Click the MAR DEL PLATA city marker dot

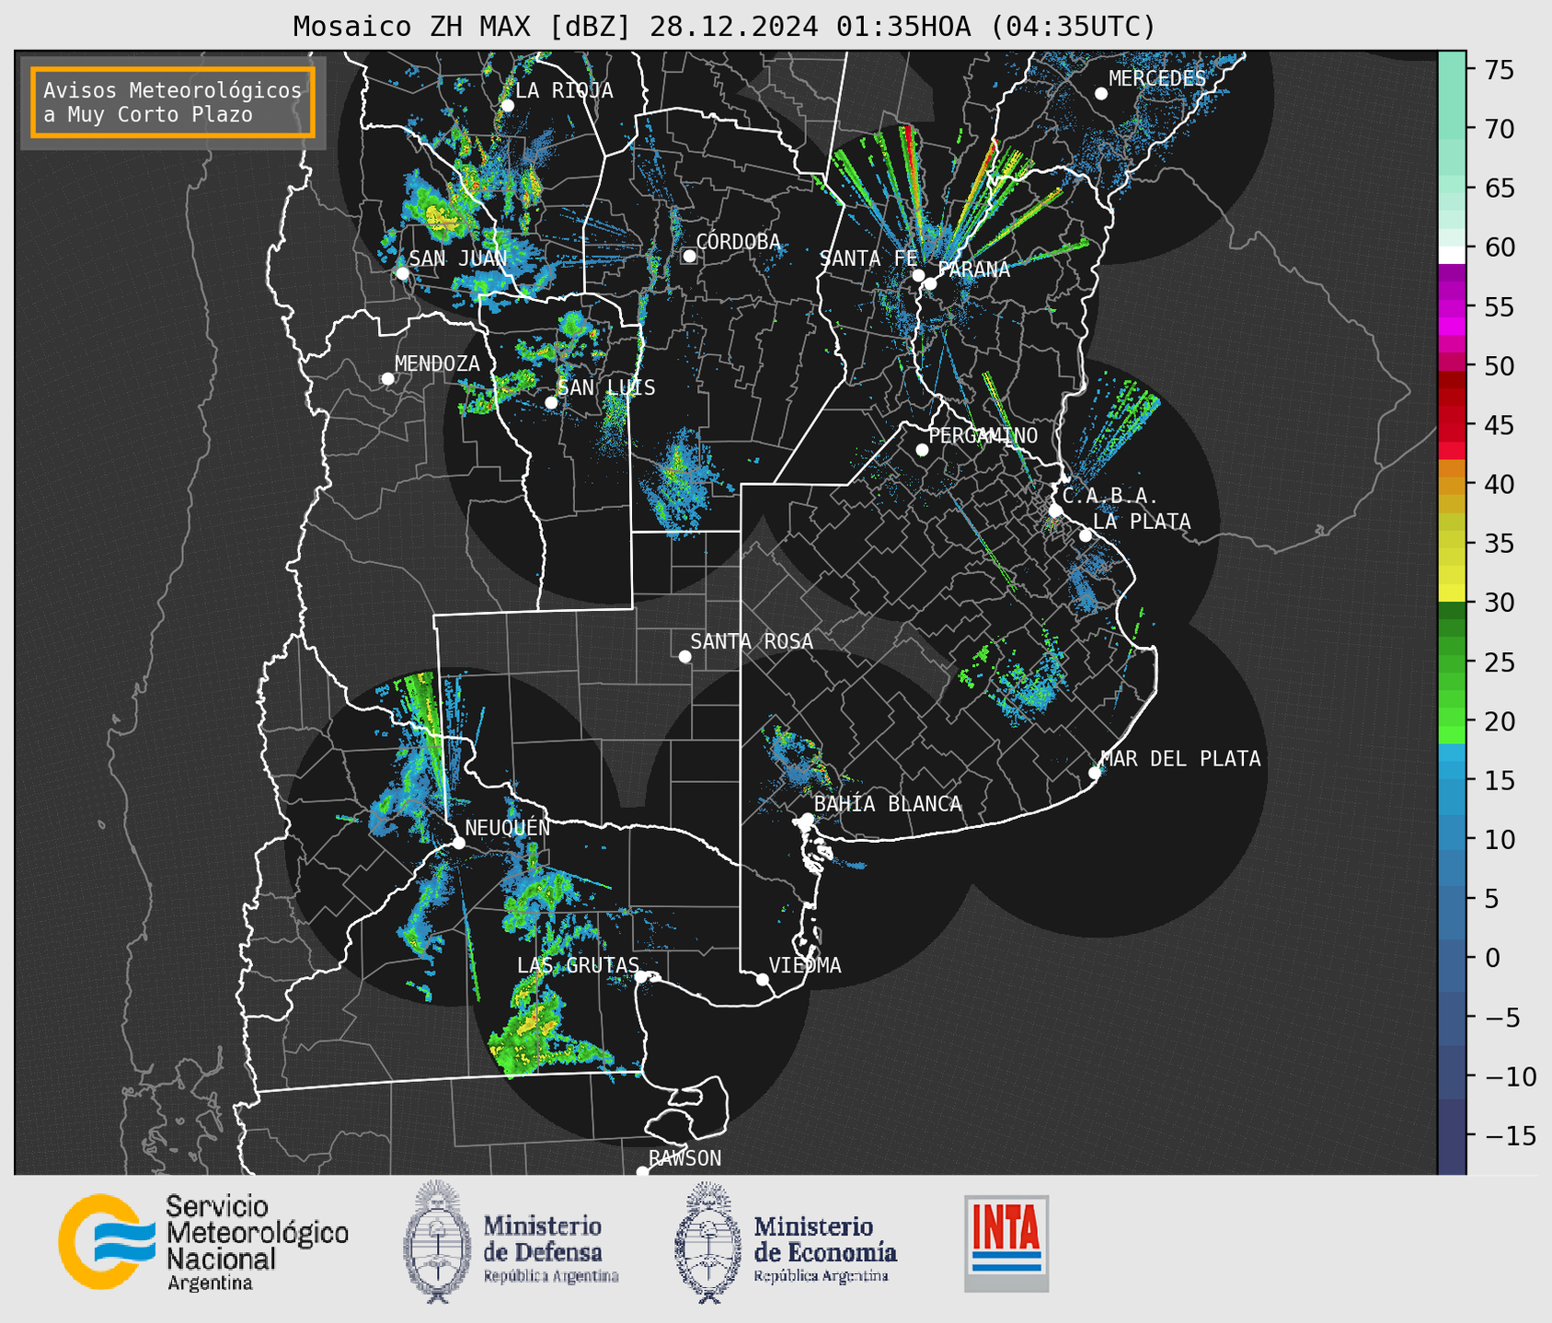[1095, 773]
